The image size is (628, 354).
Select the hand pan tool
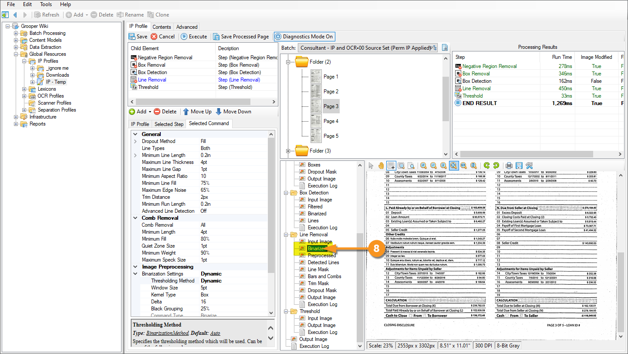[381, 166]
